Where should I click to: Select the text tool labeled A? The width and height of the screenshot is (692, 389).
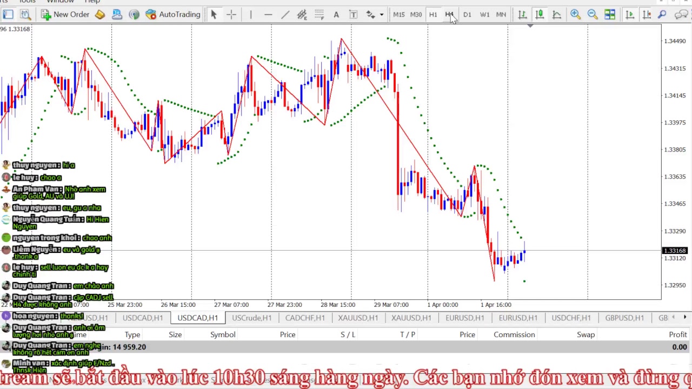(x=336, y=15)
